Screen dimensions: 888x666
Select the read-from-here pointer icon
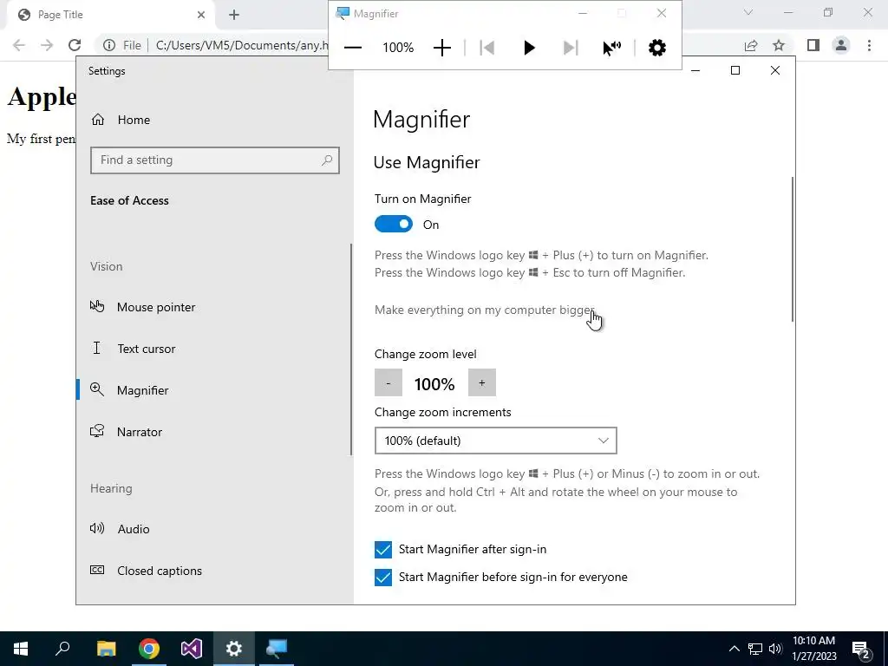(611, 48)
